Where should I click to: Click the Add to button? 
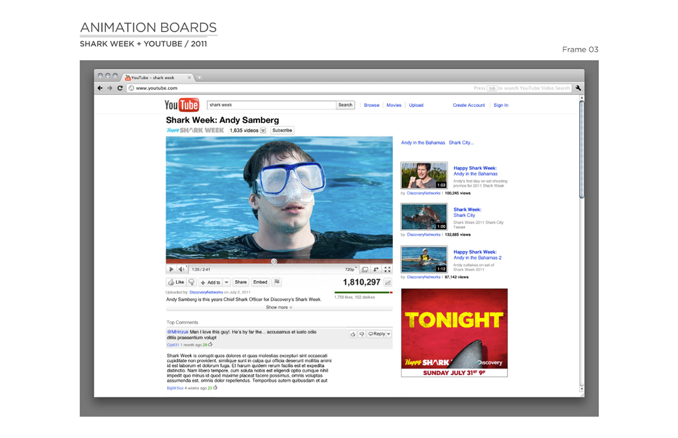click(210, 282)
